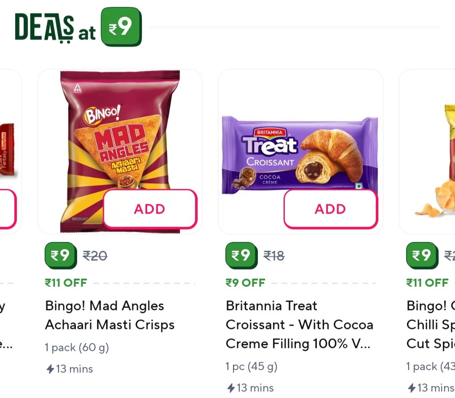Tap lightning delivery icon on rightmost product
The image size is (455, 398).
tap(412, 388)
